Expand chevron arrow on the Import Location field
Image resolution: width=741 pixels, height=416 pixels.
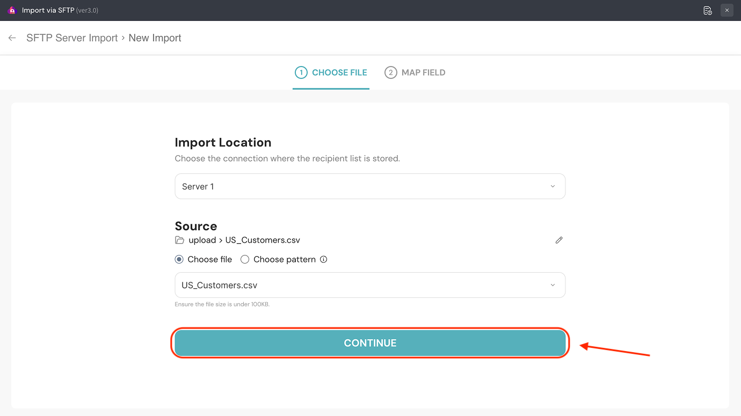pos(553,186)
